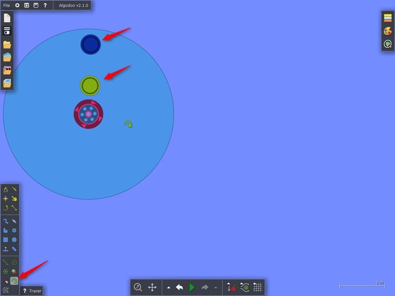The width and height of the screenshot is (395, 296).
Task: Click the Tracer help question mark
Action: [x=25, y=291]
